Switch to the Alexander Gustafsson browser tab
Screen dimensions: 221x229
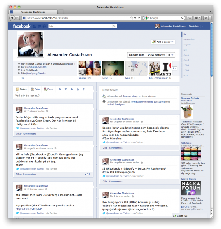[33, 12]
